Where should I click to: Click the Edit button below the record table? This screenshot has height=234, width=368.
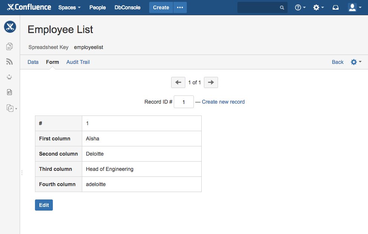pyautogui.click(x=44, y=205)
